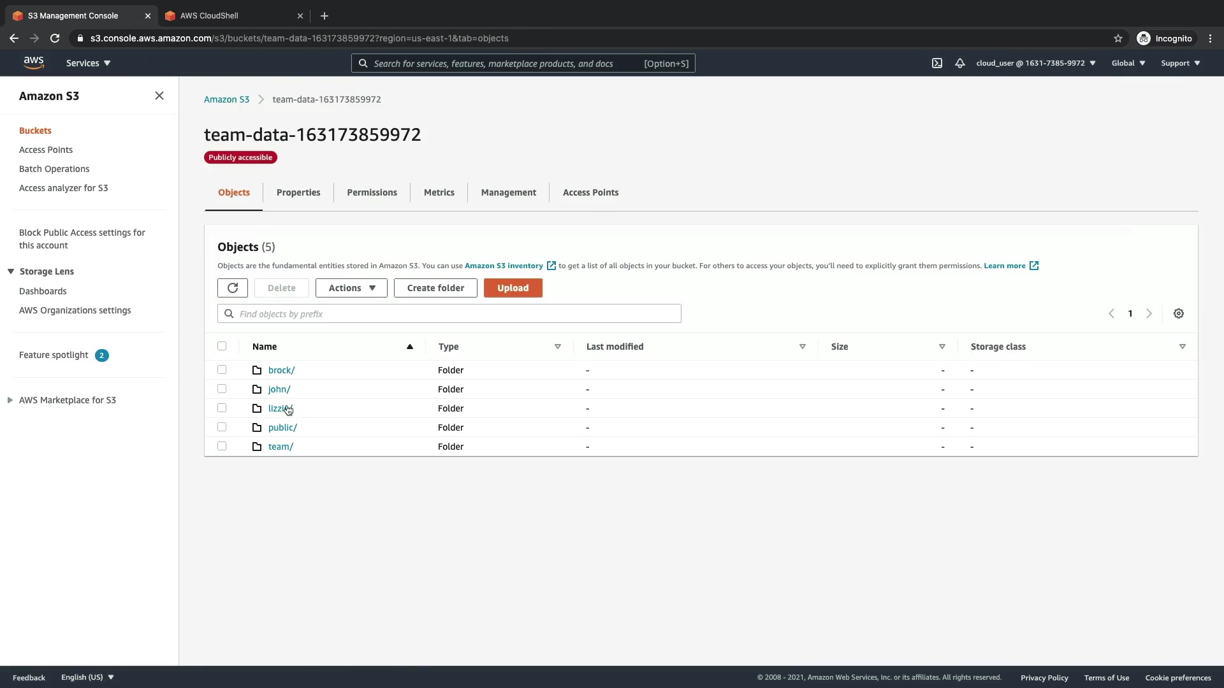The image size is (1224, 688).
Task: Close the Amazon S3 sidebar panel
Action: 159,96
